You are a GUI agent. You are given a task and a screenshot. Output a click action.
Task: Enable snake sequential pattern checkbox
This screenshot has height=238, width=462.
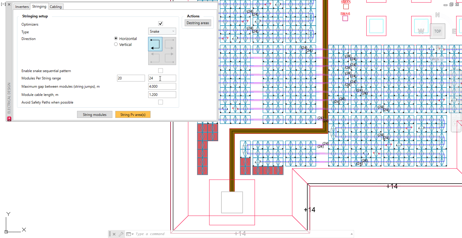point(161,71)
